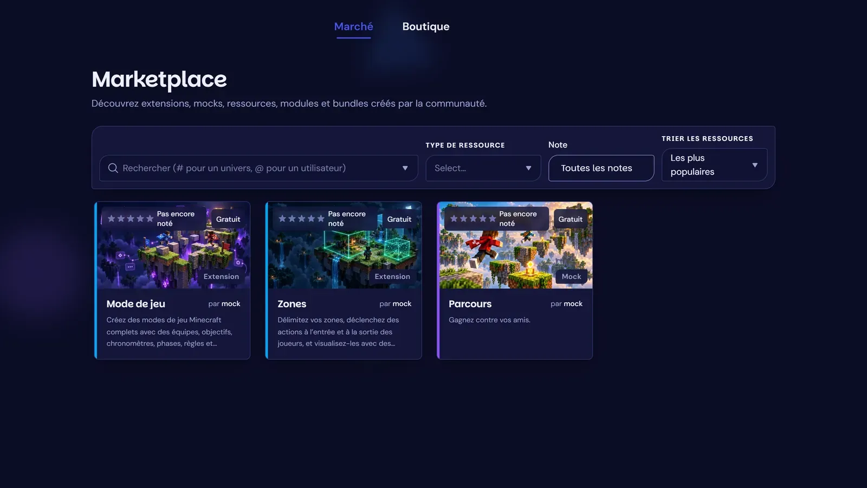867x488 pixels.
Task: Click the search magnifier icon
Action: 113,168
